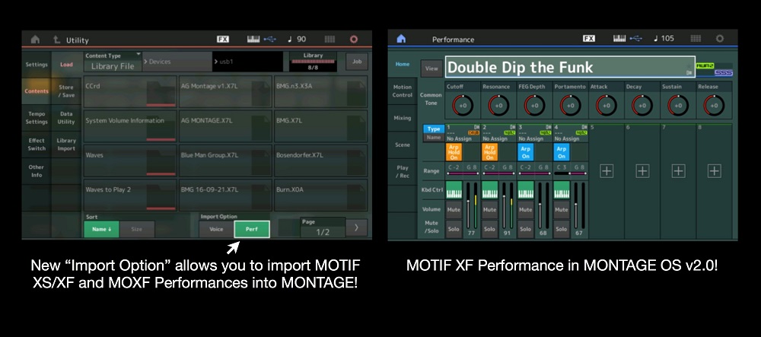Tap the blue home icon on Performance screen

click(x=401, y=39)
